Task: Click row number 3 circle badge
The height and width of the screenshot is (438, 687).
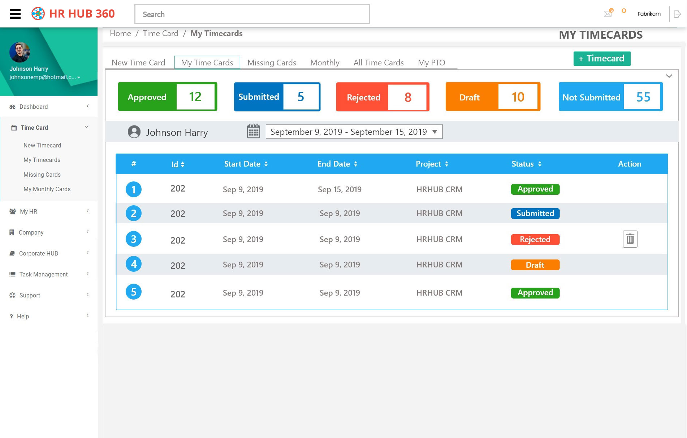Action: point(134,239)
